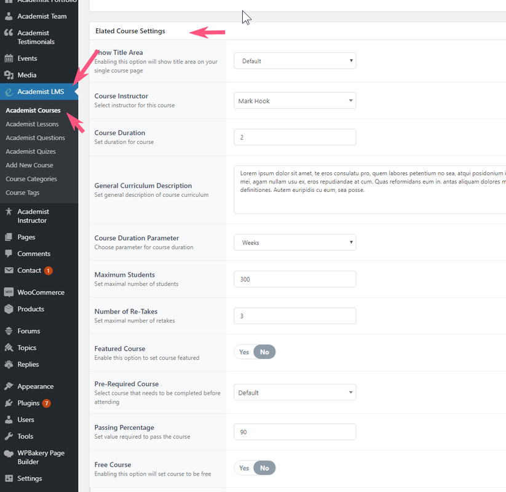Click the Events calendar icon
506x492 pixels.
[x=9, y=58]
